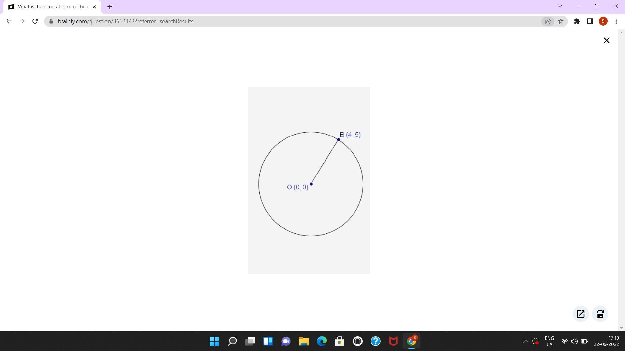The width and height of the screenshot is (625, 351).
Task: Open volume control in system tray
Action: (575, 341)
